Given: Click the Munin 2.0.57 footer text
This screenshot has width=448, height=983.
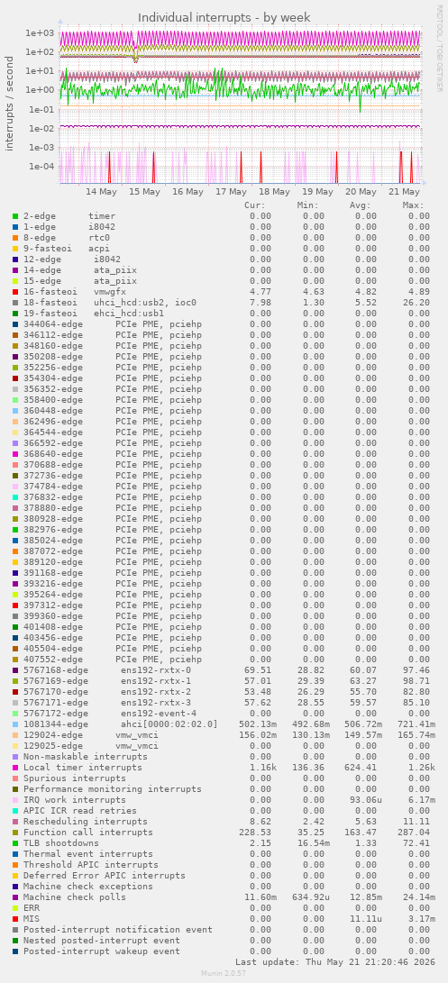Looking at the screenshot, I should click(x=224, y=972).
